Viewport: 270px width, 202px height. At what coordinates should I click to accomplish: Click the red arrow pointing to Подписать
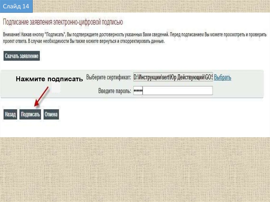coord(42,97)
